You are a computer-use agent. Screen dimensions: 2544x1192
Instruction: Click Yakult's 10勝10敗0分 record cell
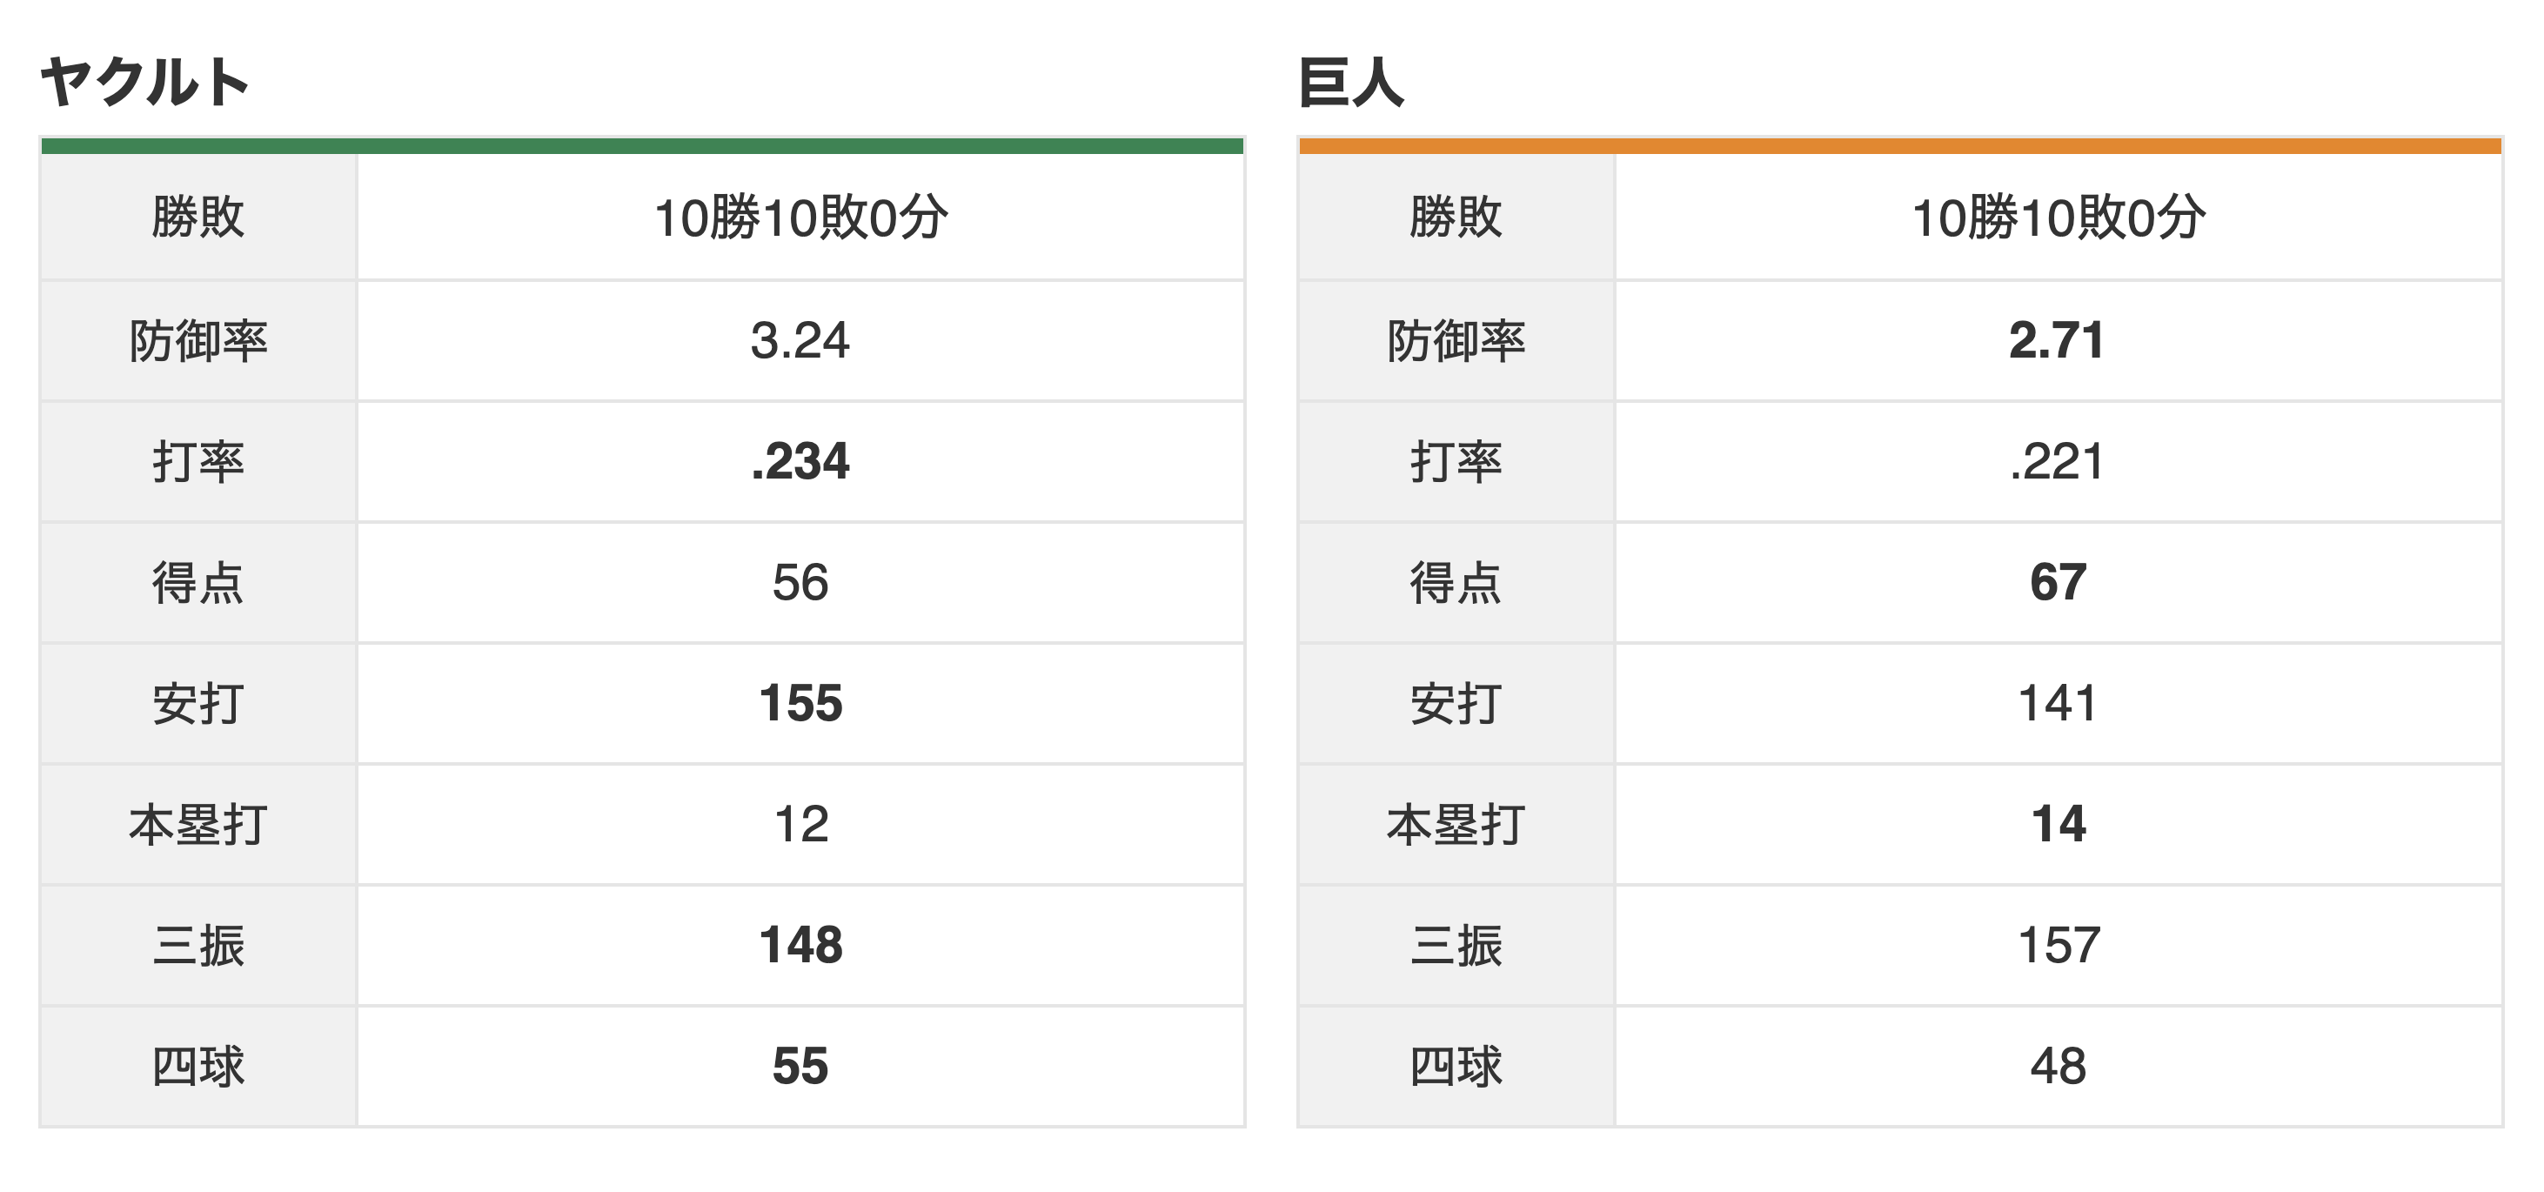pyautogui.click(x=800, y=218)
